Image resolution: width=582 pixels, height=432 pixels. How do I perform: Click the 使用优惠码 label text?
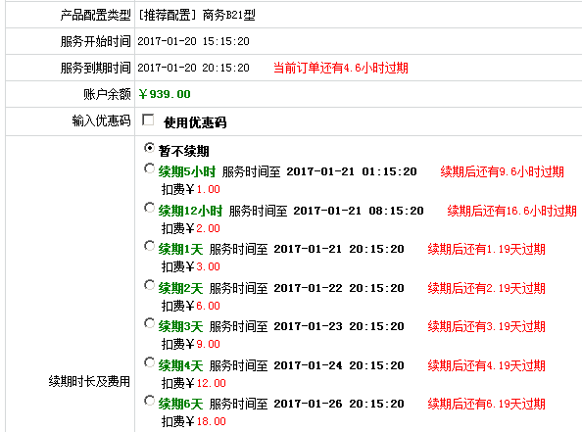195,122
